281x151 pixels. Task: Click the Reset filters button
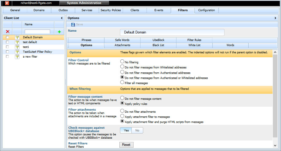point(126,145)
